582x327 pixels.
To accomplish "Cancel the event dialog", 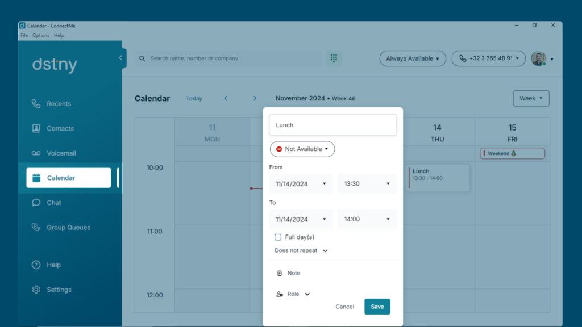I will pos(345,307).
